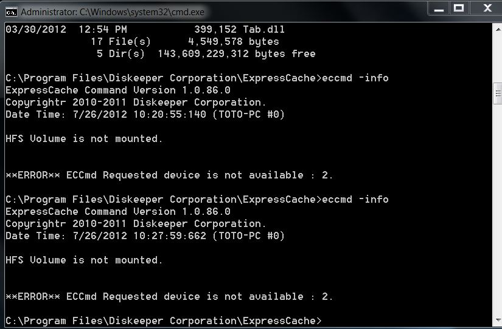Click the first 'eccmd -info' command

pos(355,78)
